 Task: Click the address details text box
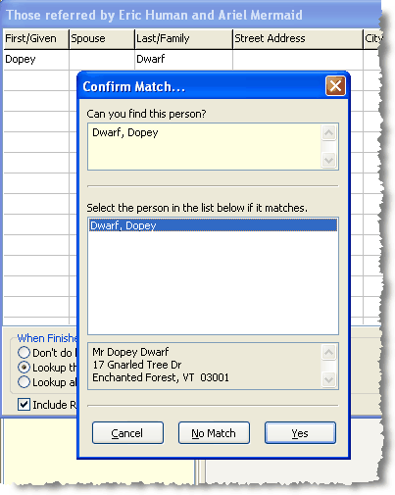205,366
